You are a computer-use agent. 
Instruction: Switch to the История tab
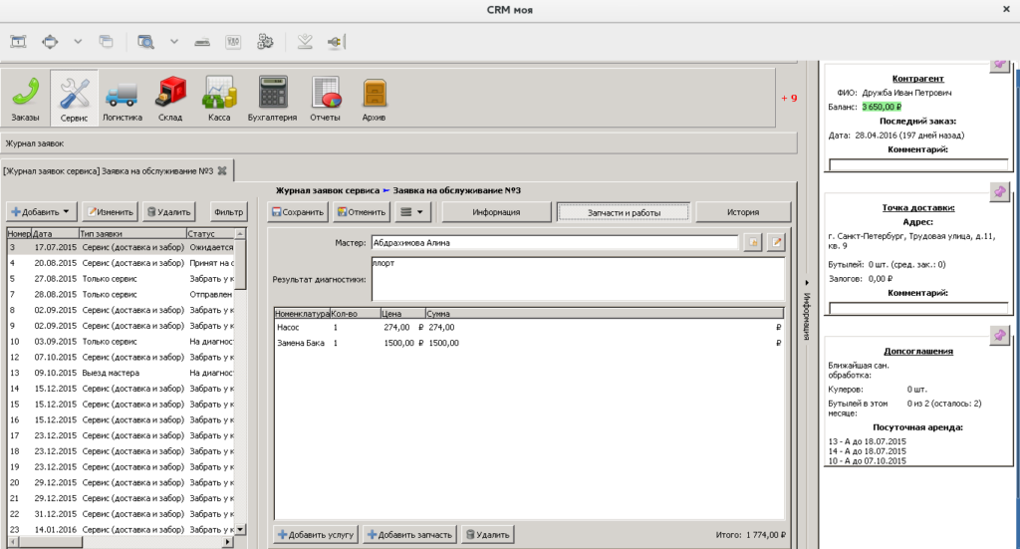pyautogui.click(x=743, y=212)
